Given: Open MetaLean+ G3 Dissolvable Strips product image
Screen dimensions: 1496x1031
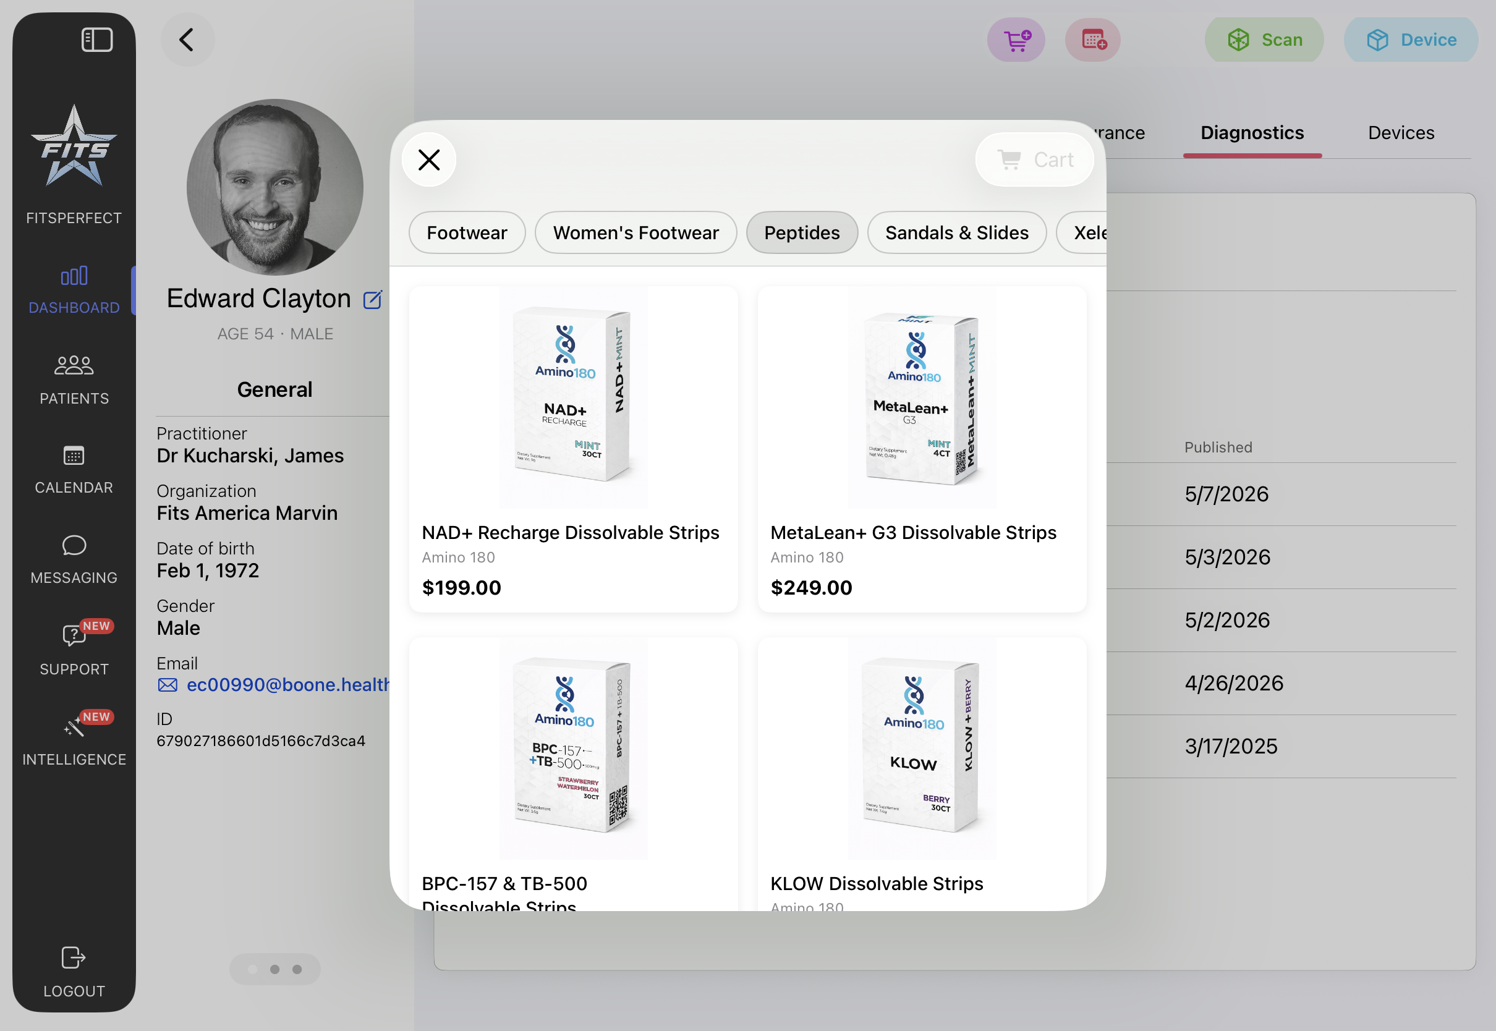Looking at the screenshot, I should [x=922, y=397].
